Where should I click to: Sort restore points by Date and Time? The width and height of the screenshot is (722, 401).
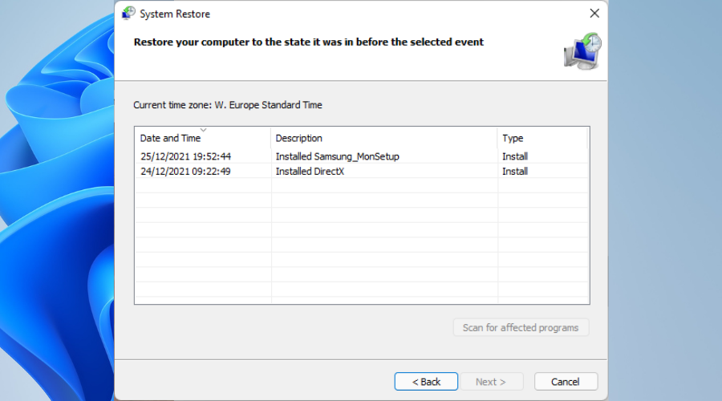(170, 138)
